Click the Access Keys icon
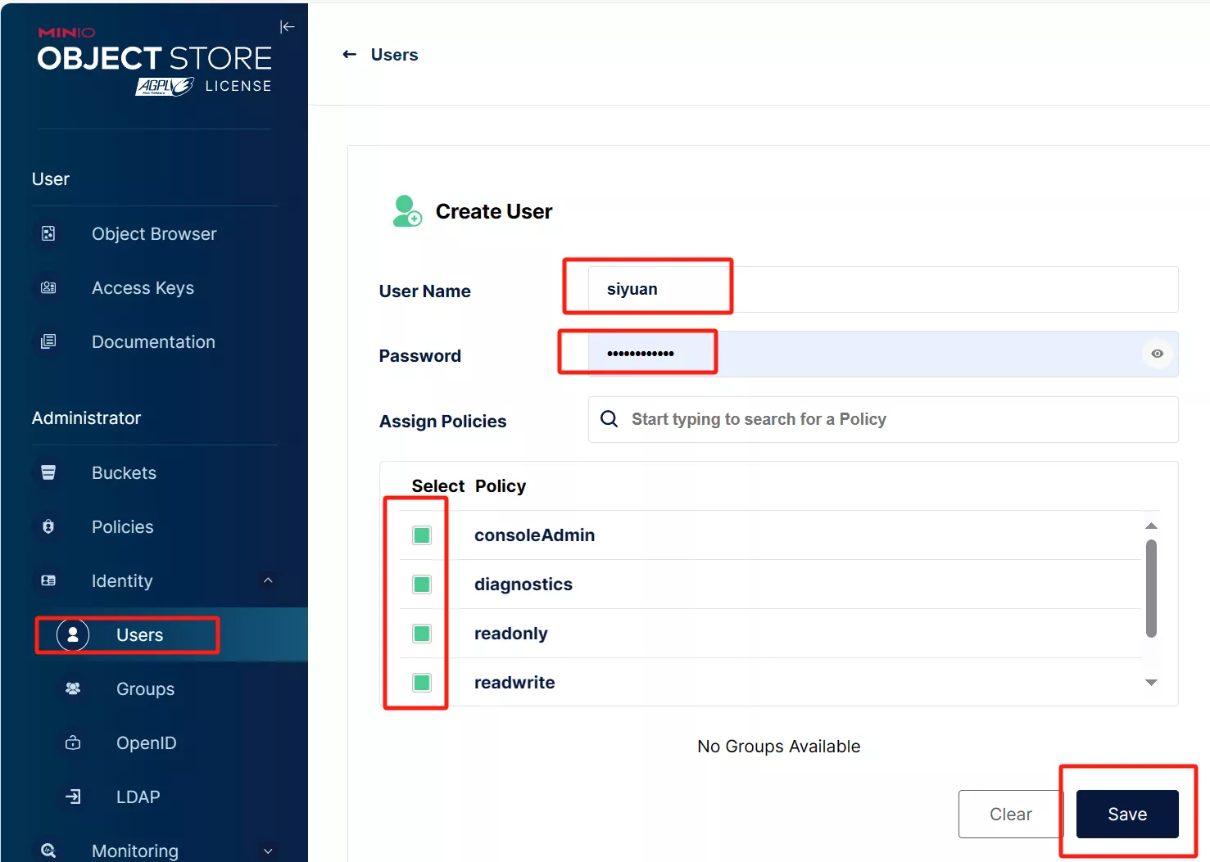Screen dimensions: 1210x862 click(x=48, y=288)
